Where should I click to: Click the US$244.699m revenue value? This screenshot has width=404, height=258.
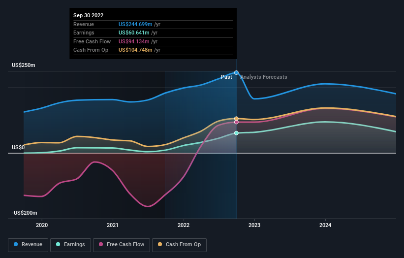pyautogui.click(x=135, y=24)
